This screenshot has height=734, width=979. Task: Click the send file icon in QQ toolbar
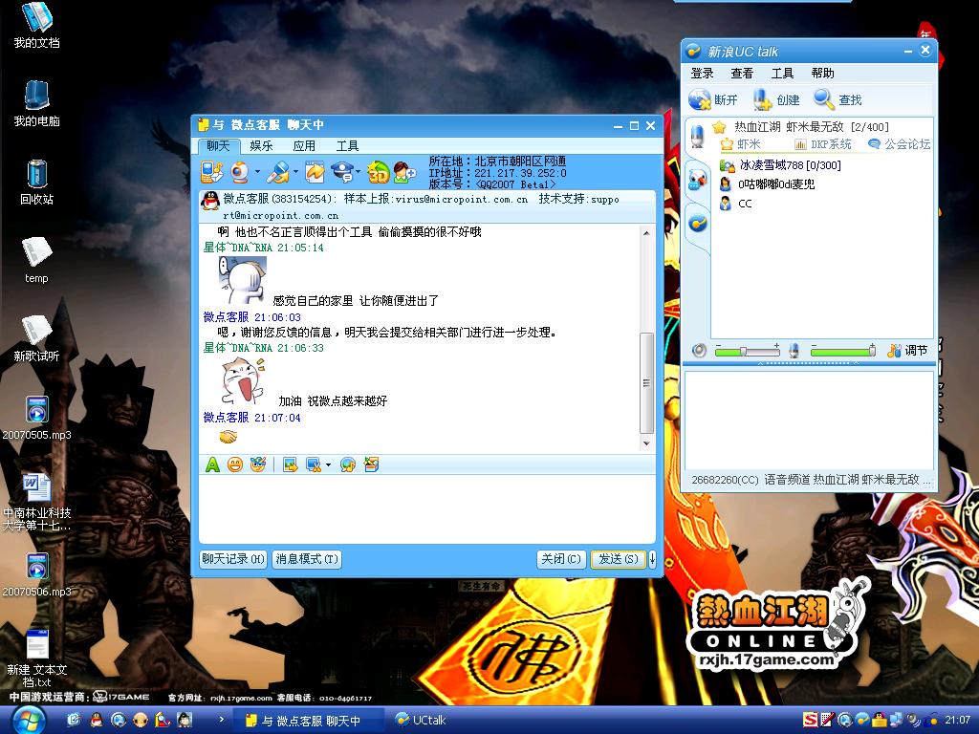pos(315,172)
